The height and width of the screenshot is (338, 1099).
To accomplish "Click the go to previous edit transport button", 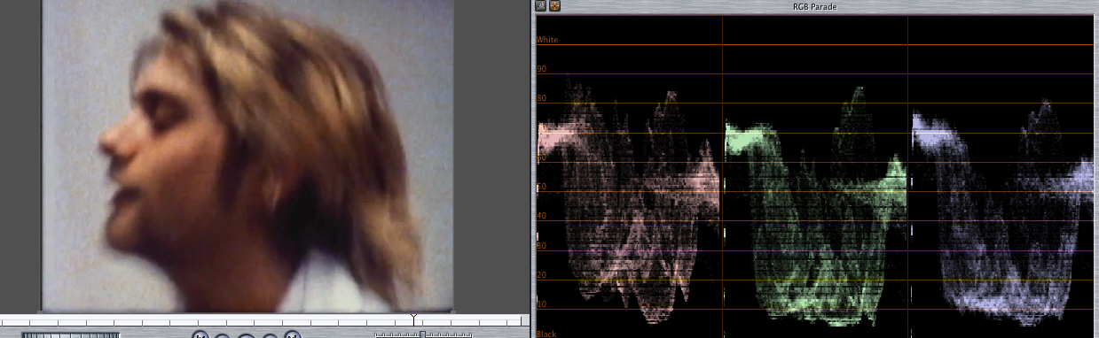I will 200,334.
